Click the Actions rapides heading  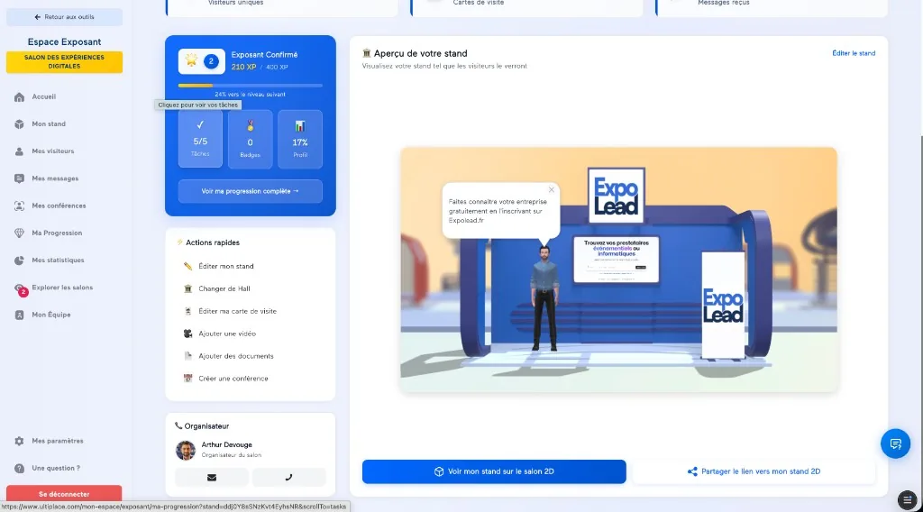pyautogui.click(x=213, y=242)
